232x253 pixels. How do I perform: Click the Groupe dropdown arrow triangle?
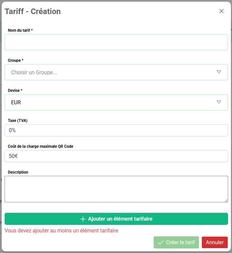(x=219, y=72)
